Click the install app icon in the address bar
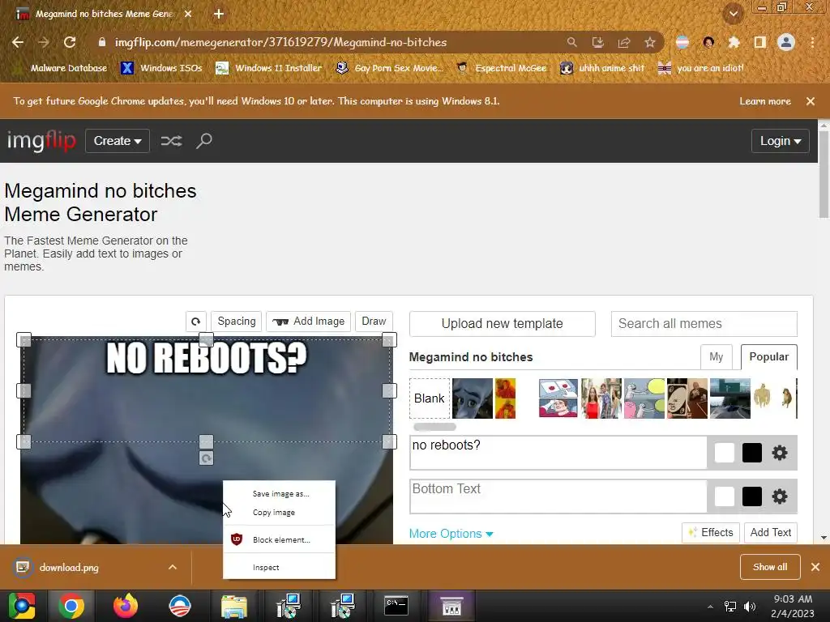 pos(597,42)
